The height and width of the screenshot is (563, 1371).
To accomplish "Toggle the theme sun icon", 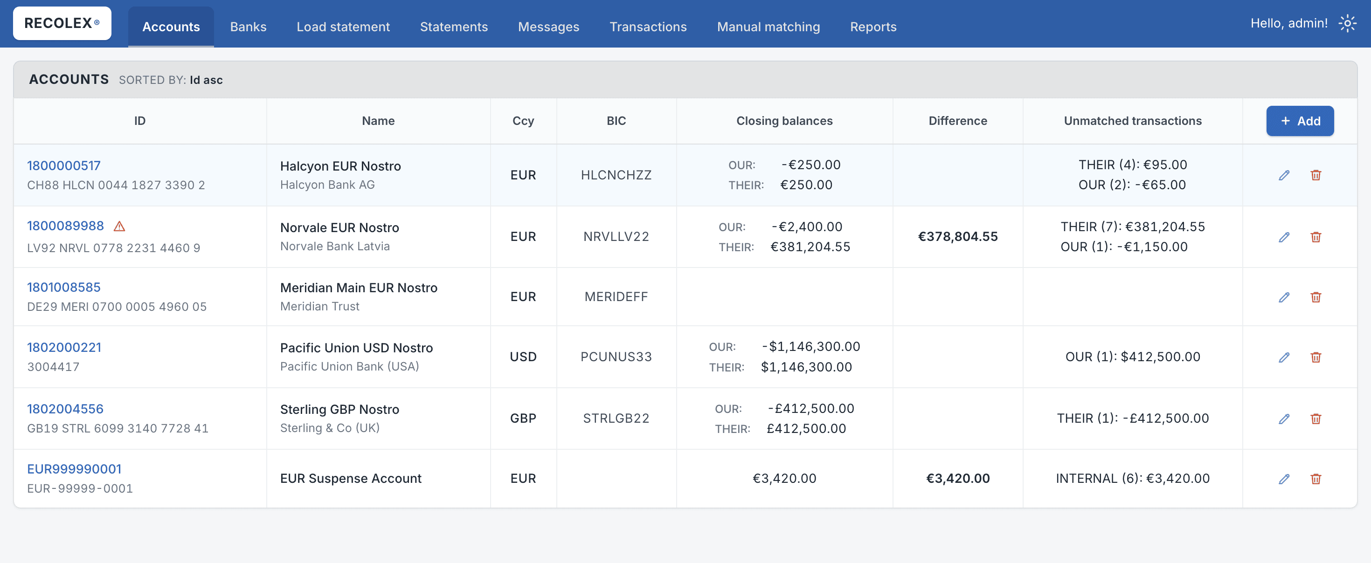I will click(x=1347, y=23).
